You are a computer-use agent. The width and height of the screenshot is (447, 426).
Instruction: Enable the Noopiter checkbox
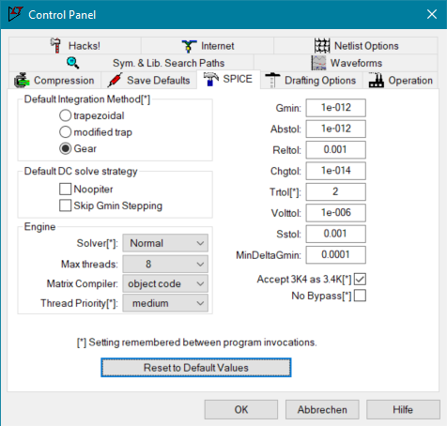pos(65,189)
